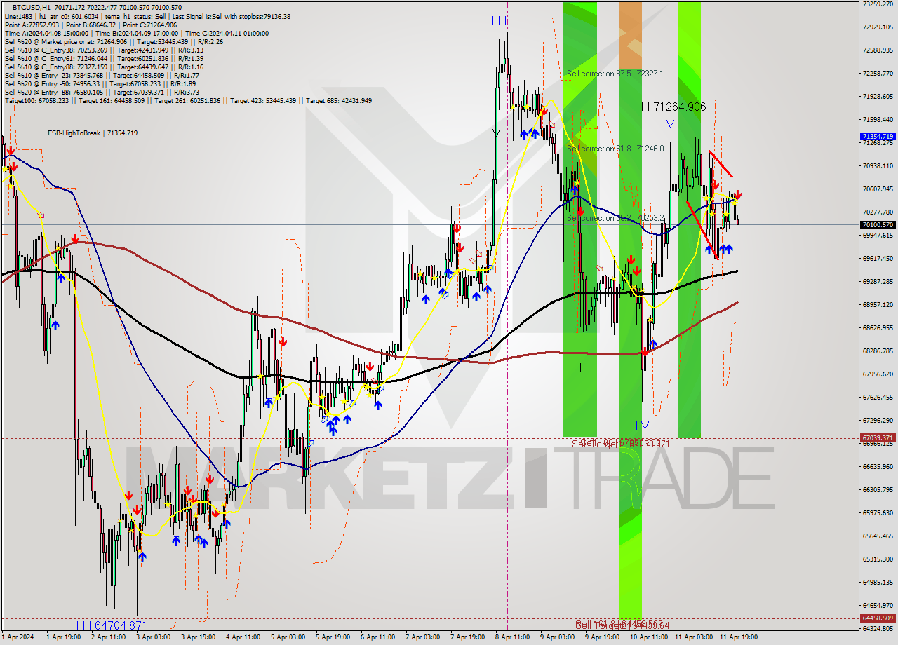Click time axis label '9 Apr 03:00'
The width and height of the screenshot is (898, 645).
(x=557, y=638)
